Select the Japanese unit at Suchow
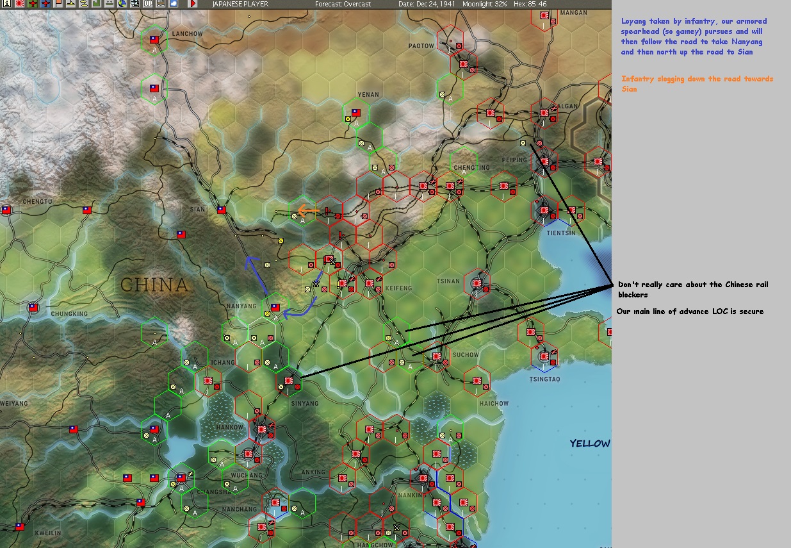Viewport: 791px width, 548px height. 436,356
